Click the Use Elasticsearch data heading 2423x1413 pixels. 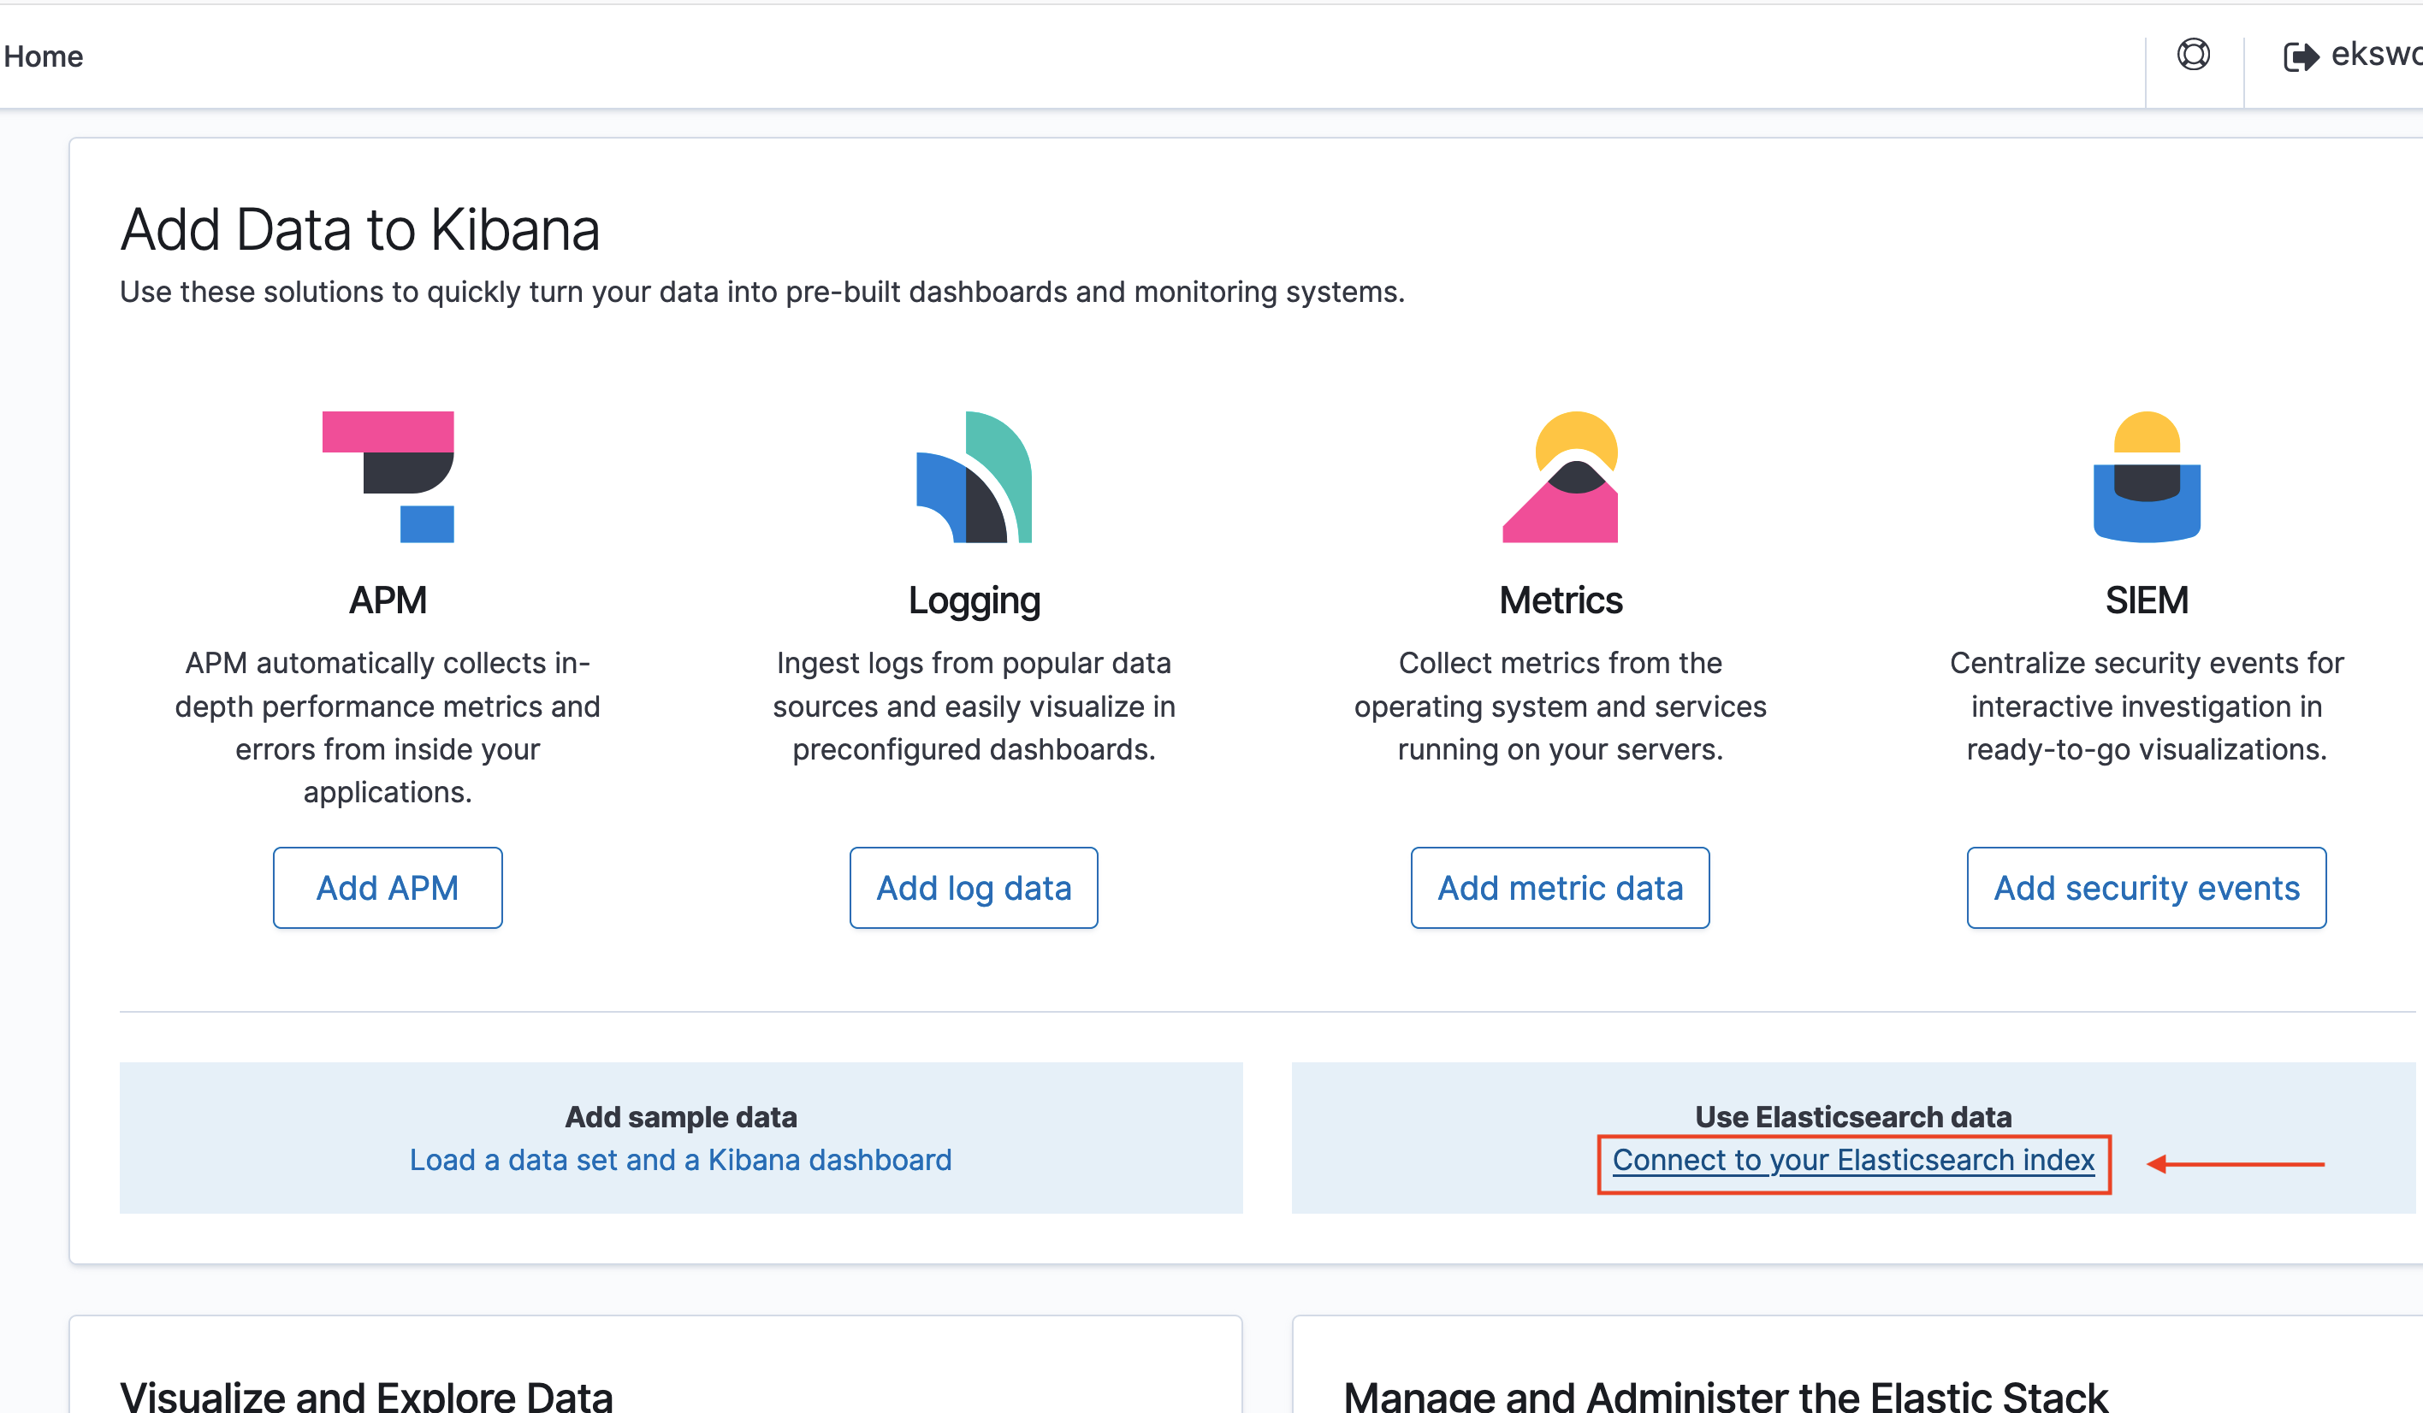click(1853, 1117)
